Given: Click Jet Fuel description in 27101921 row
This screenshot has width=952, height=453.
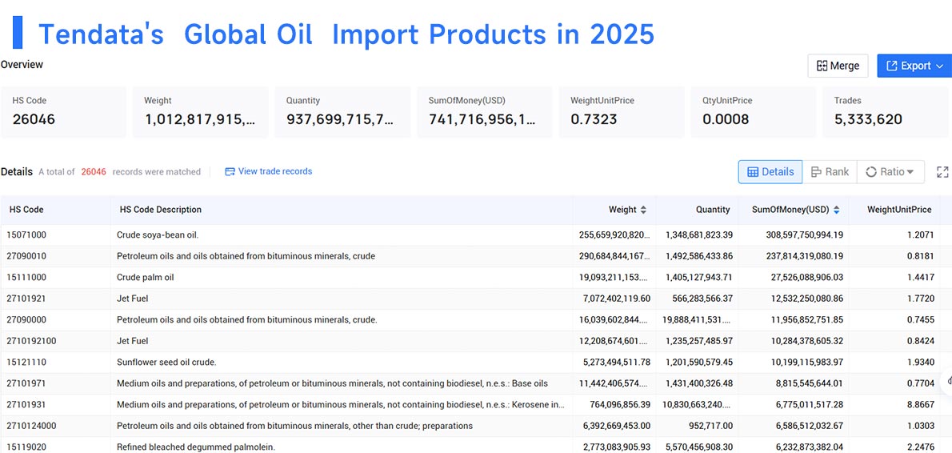Looking at the screenshot, I should coord(133,299).
